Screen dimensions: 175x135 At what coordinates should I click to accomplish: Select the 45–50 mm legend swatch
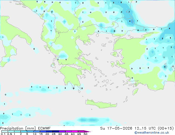[81, 131]
